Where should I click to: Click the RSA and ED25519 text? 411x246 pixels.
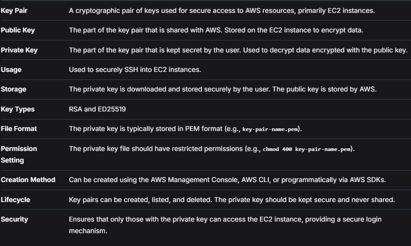tap(97, 109)
